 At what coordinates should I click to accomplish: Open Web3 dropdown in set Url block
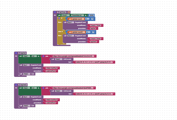point(26,88)
